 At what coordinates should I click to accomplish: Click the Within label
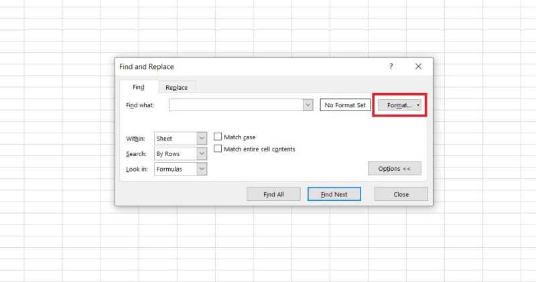[x=135, y=139]
